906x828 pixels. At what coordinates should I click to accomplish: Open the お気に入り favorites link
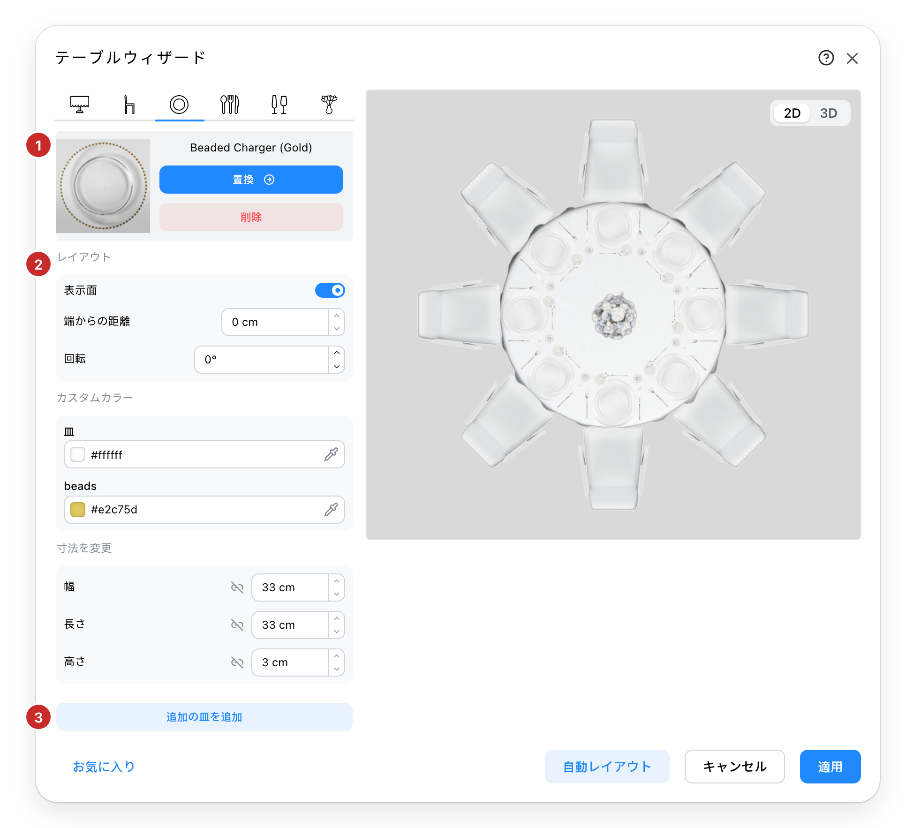coord(104,767)
